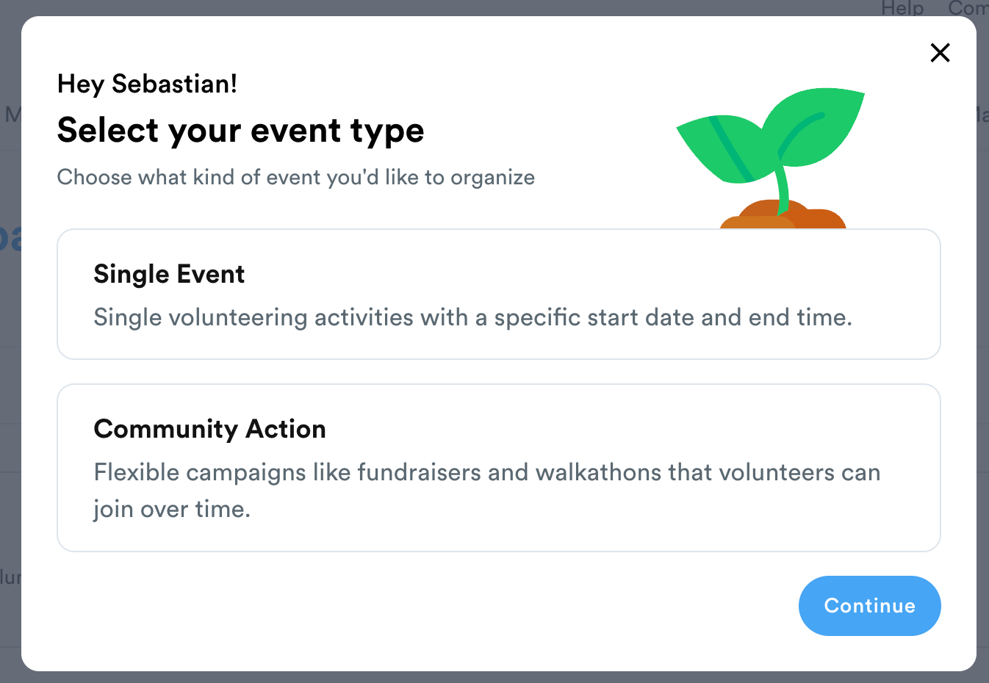Image resolution: width=989 pixels, height=683 pixels.
Task: Close the event type dialog
Action: [940, 53]
